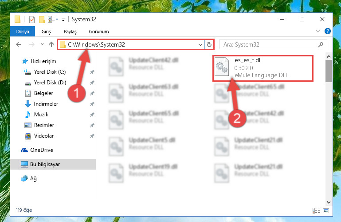
Task: Open the Dosya menu tab
Action: click(23, 32)
